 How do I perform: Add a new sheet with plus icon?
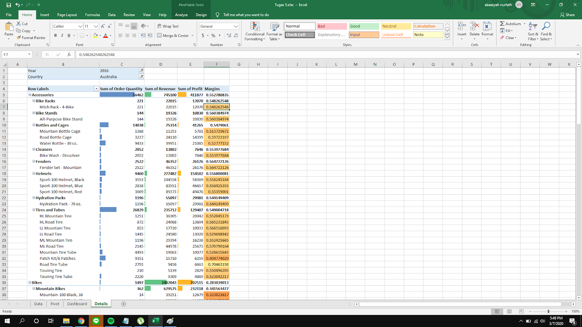click(124, 304)
